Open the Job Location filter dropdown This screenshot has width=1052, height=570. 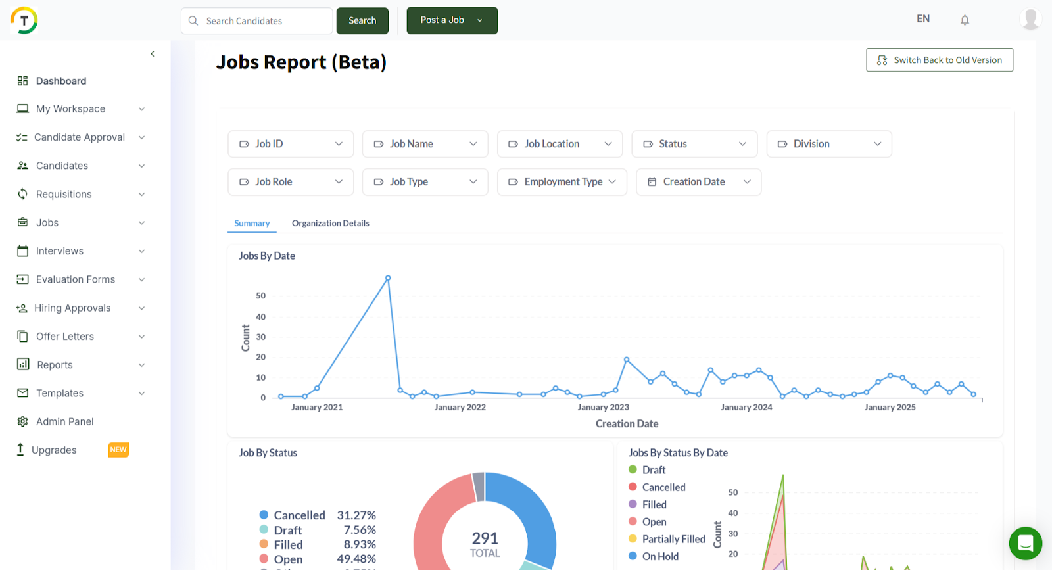(x=560, y=144)
